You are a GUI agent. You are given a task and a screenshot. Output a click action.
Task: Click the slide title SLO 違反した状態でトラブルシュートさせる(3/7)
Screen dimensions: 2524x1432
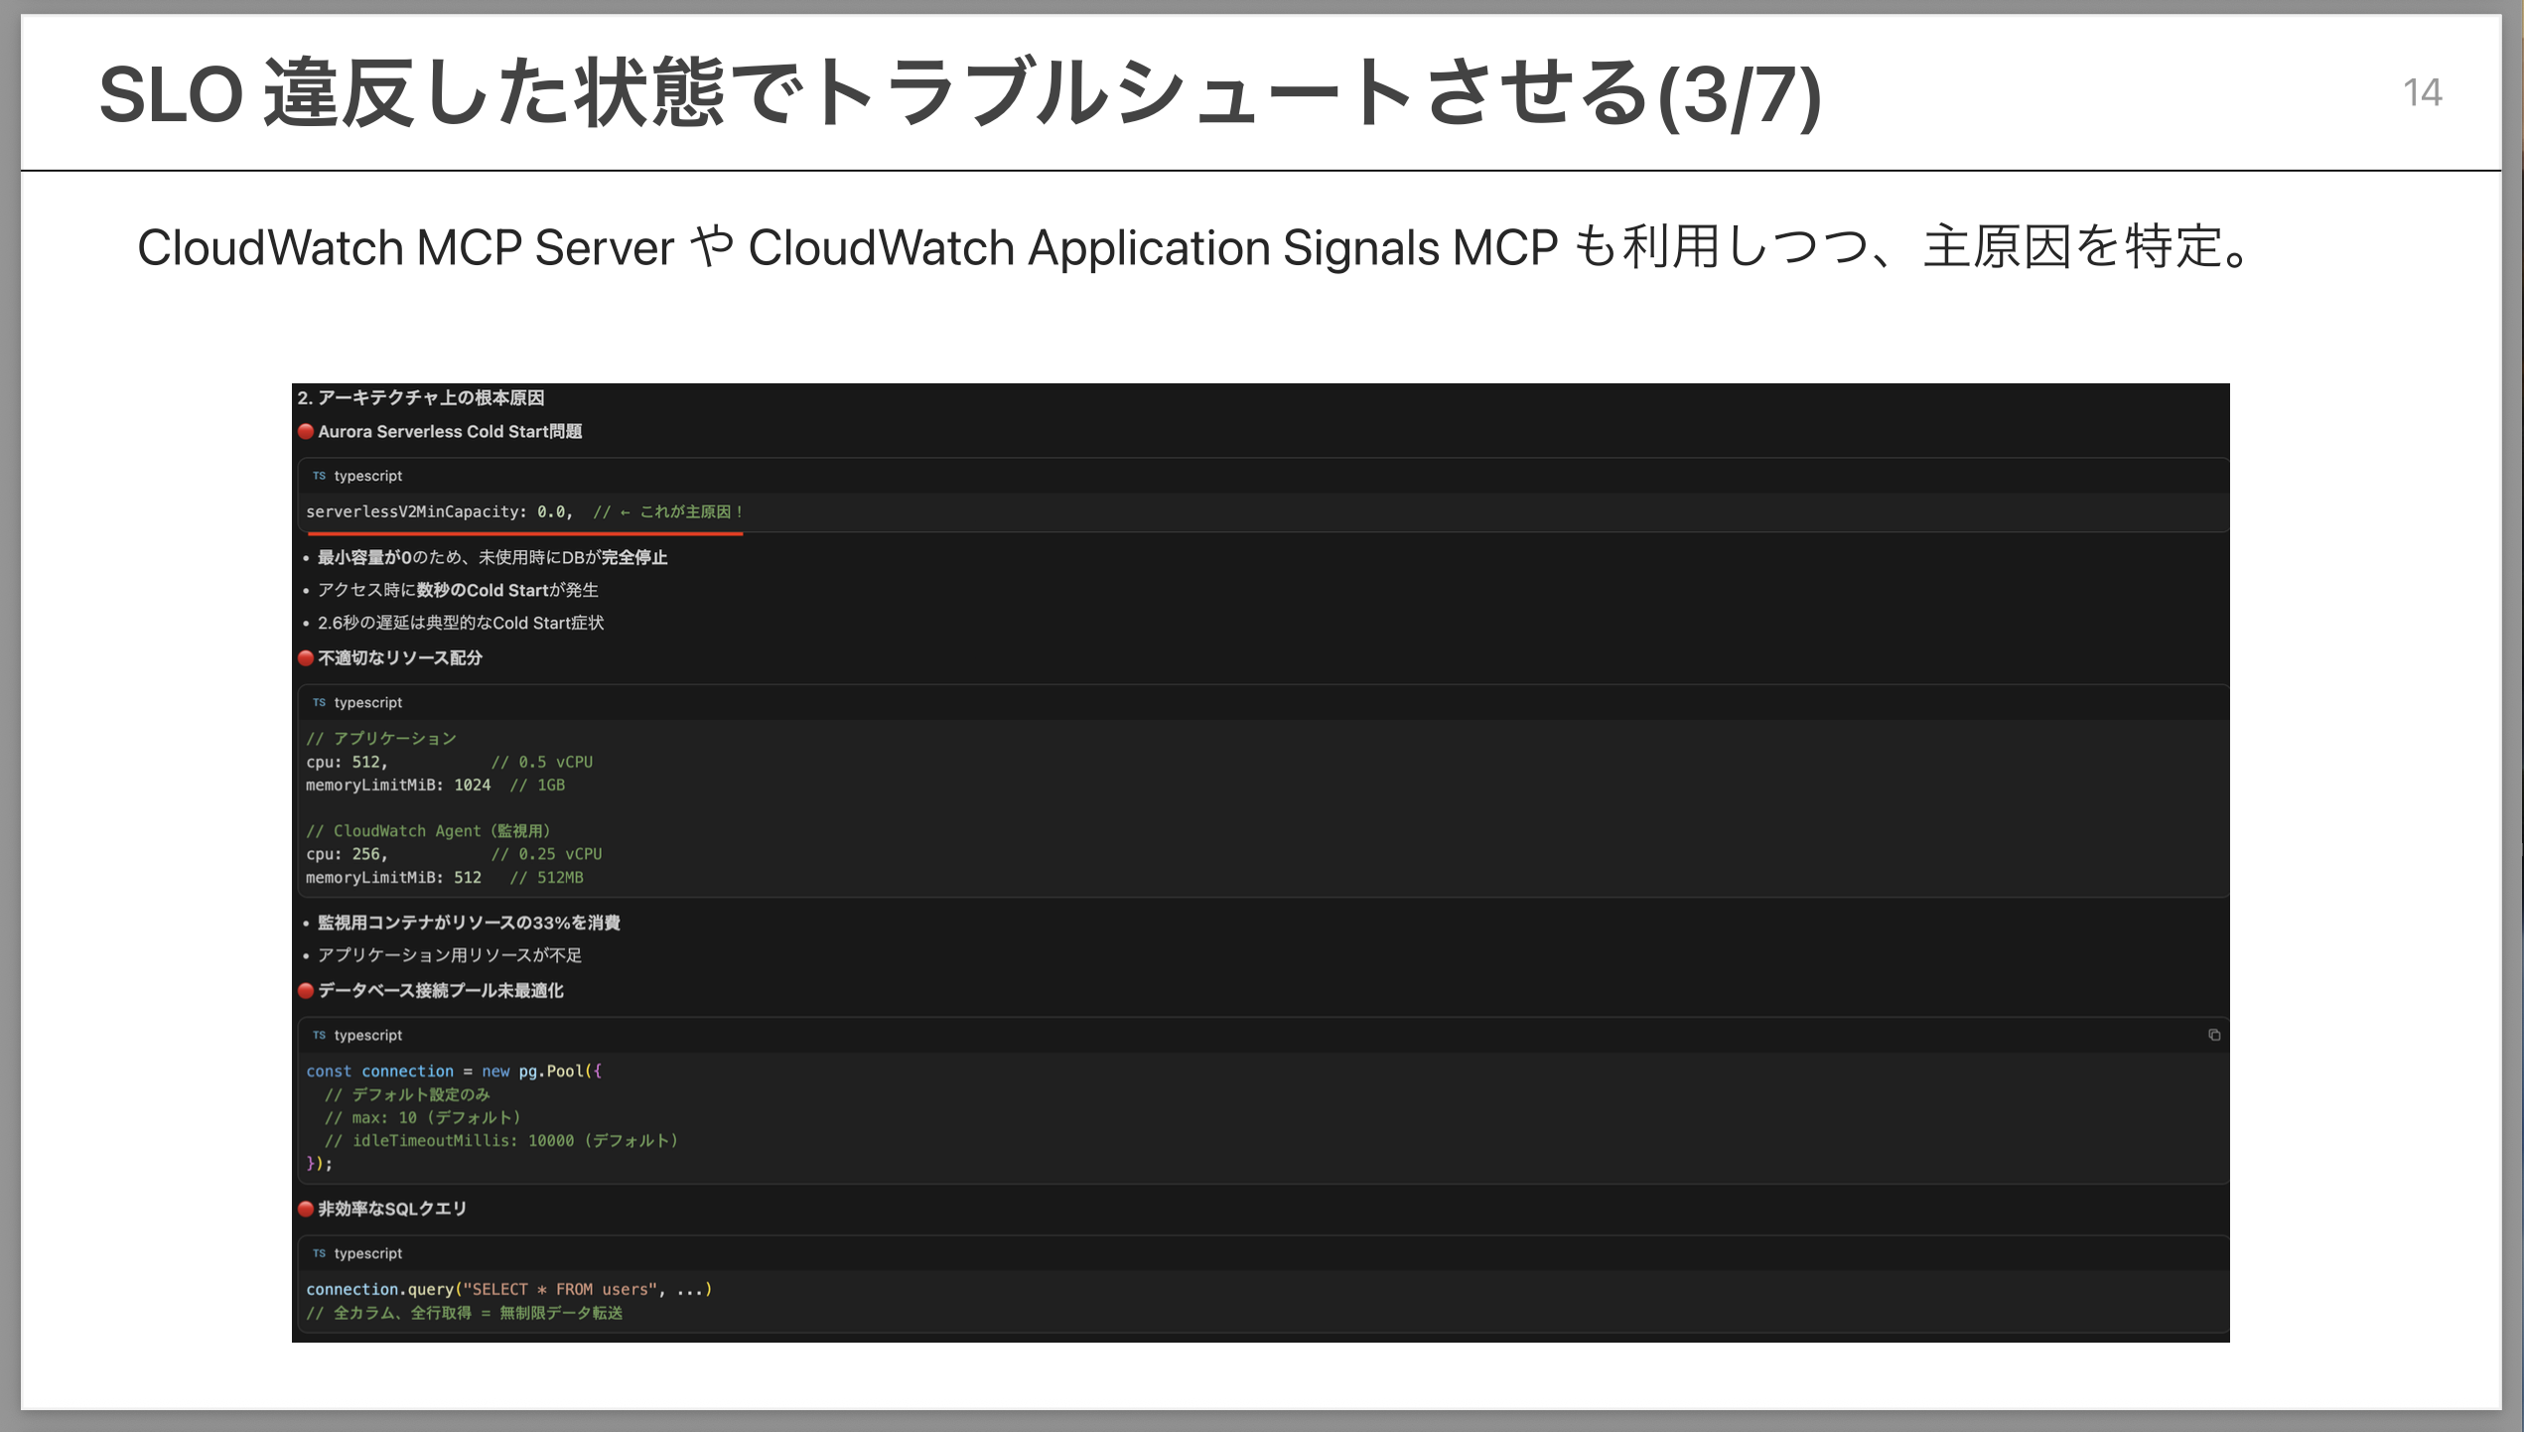(x=960, y=93)
